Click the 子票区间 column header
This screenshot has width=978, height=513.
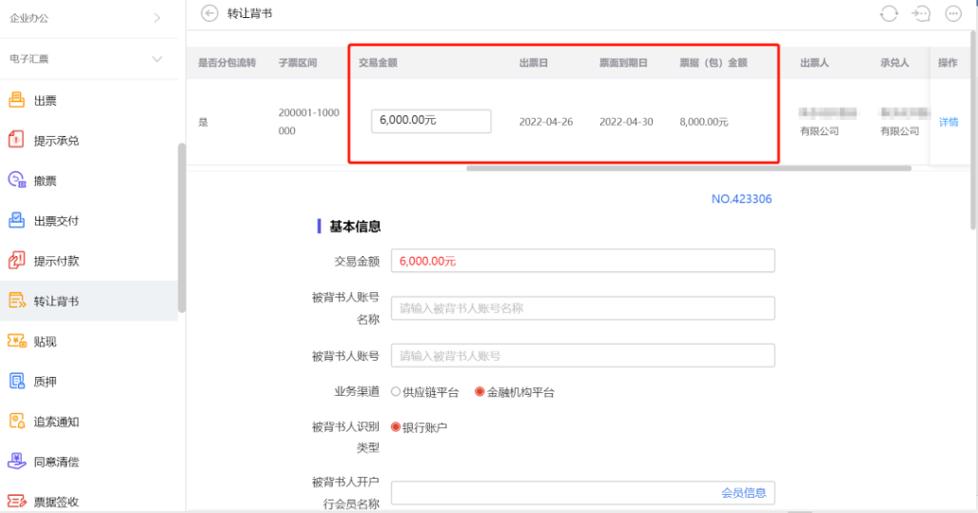pos(298,63)
